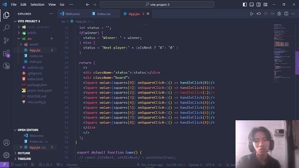The width and height of the screenshot is (299, 168).
Task: Close the App.jsx editor tab
Action: tap(148, 14)
